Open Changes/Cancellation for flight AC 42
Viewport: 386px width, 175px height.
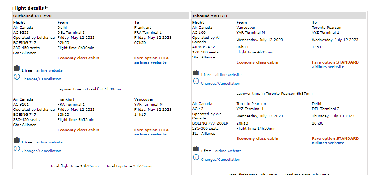pyautogui.click(x=220, y=160)
